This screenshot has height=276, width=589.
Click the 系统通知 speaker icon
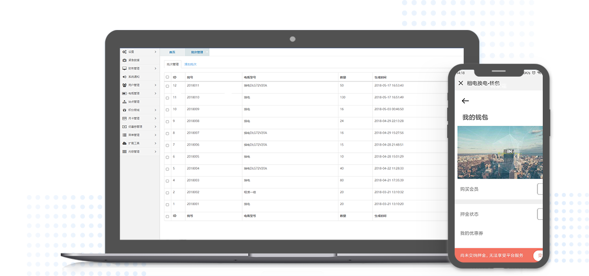[x=125, y=77]
